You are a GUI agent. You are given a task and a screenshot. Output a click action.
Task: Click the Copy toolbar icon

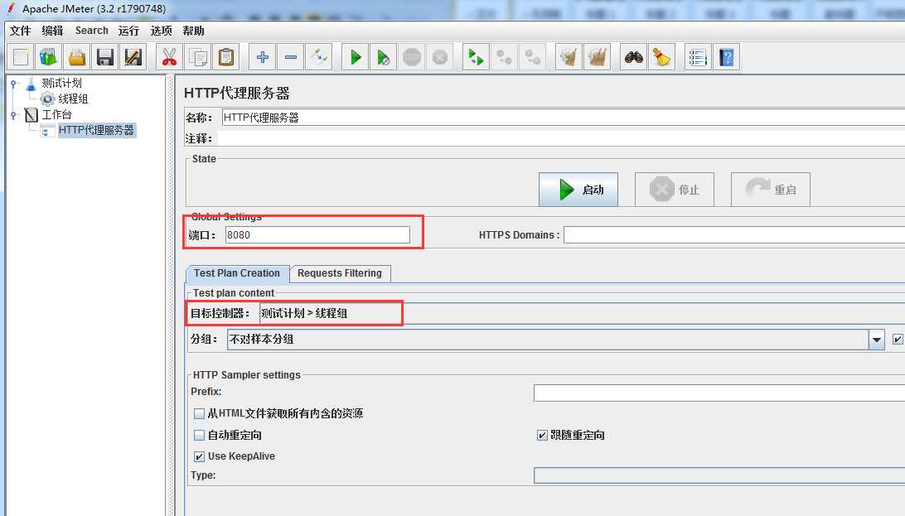tap(198, 57)
